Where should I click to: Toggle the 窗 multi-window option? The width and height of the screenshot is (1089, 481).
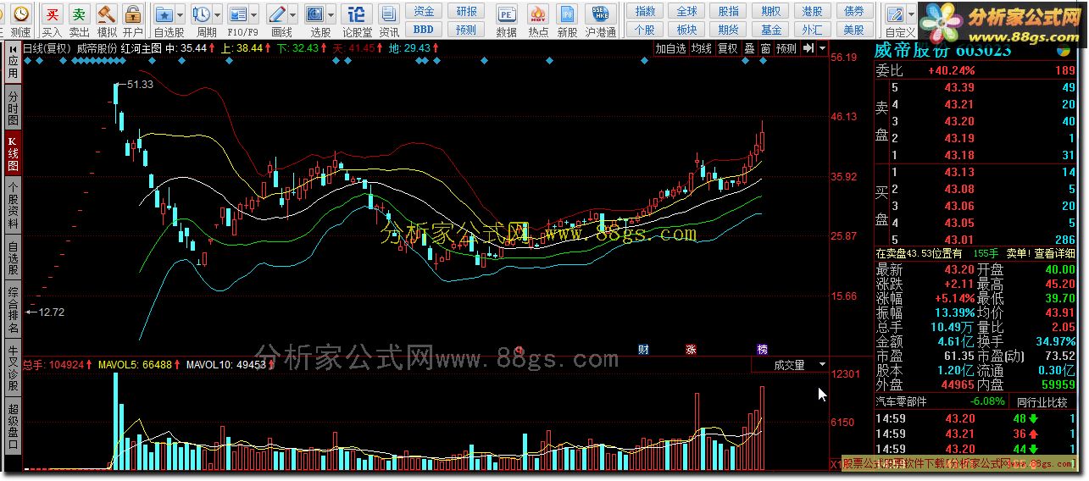pyautogui.click(x=765, y=48)
